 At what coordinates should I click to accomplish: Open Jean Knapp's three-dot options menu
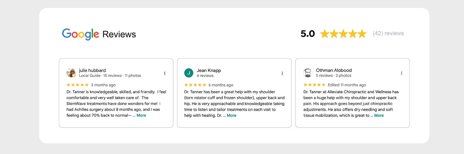pyautogui.click(x=282, y=73)
